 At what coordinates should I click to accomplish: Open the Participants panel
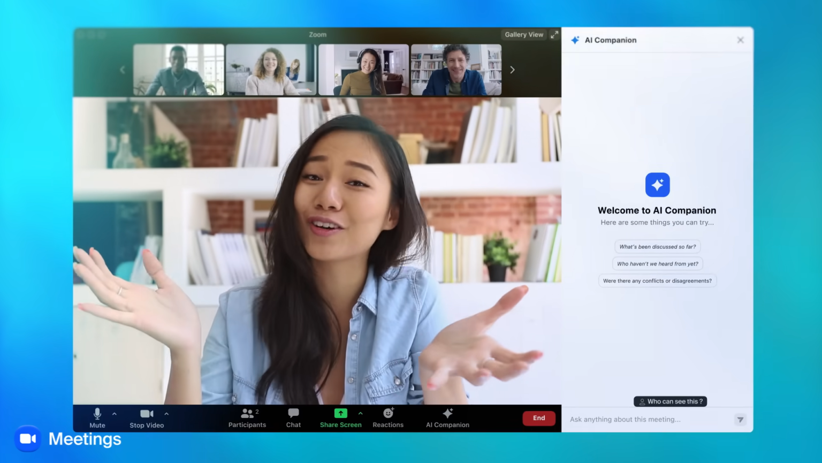click(x=247, y=418)
